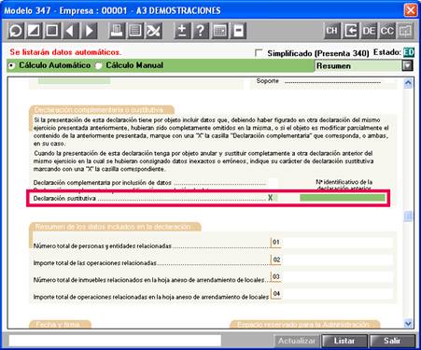The width and height of the screenshot is (421, 350).
Task: Click the refresh circular arrow toolbar icon
Action: coord(15,31)
